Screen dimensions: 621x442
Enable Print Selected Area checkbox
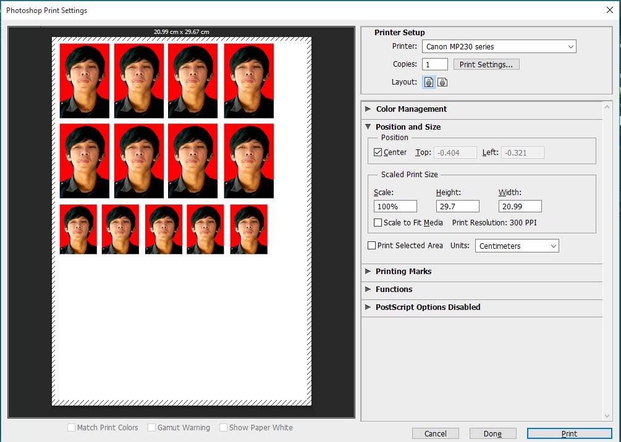[371, 245]
